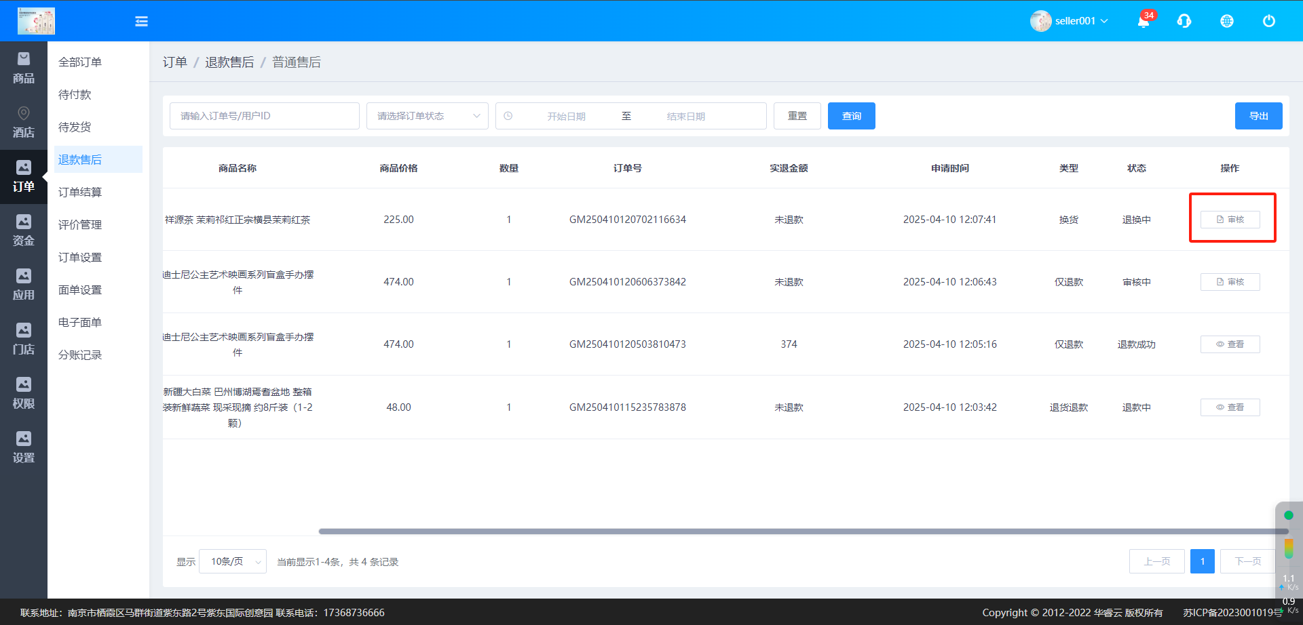Open the 资金 section in left sidebar
The image size is (1303, 625).
(x=24, y=231)
